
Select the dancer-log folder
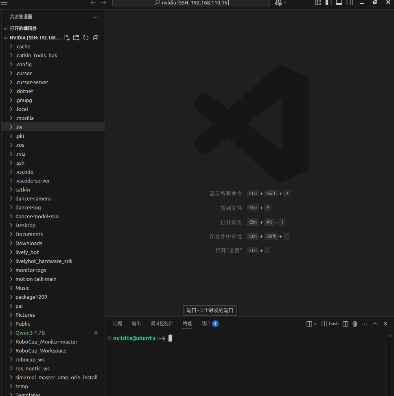click(x=53, y=208)
